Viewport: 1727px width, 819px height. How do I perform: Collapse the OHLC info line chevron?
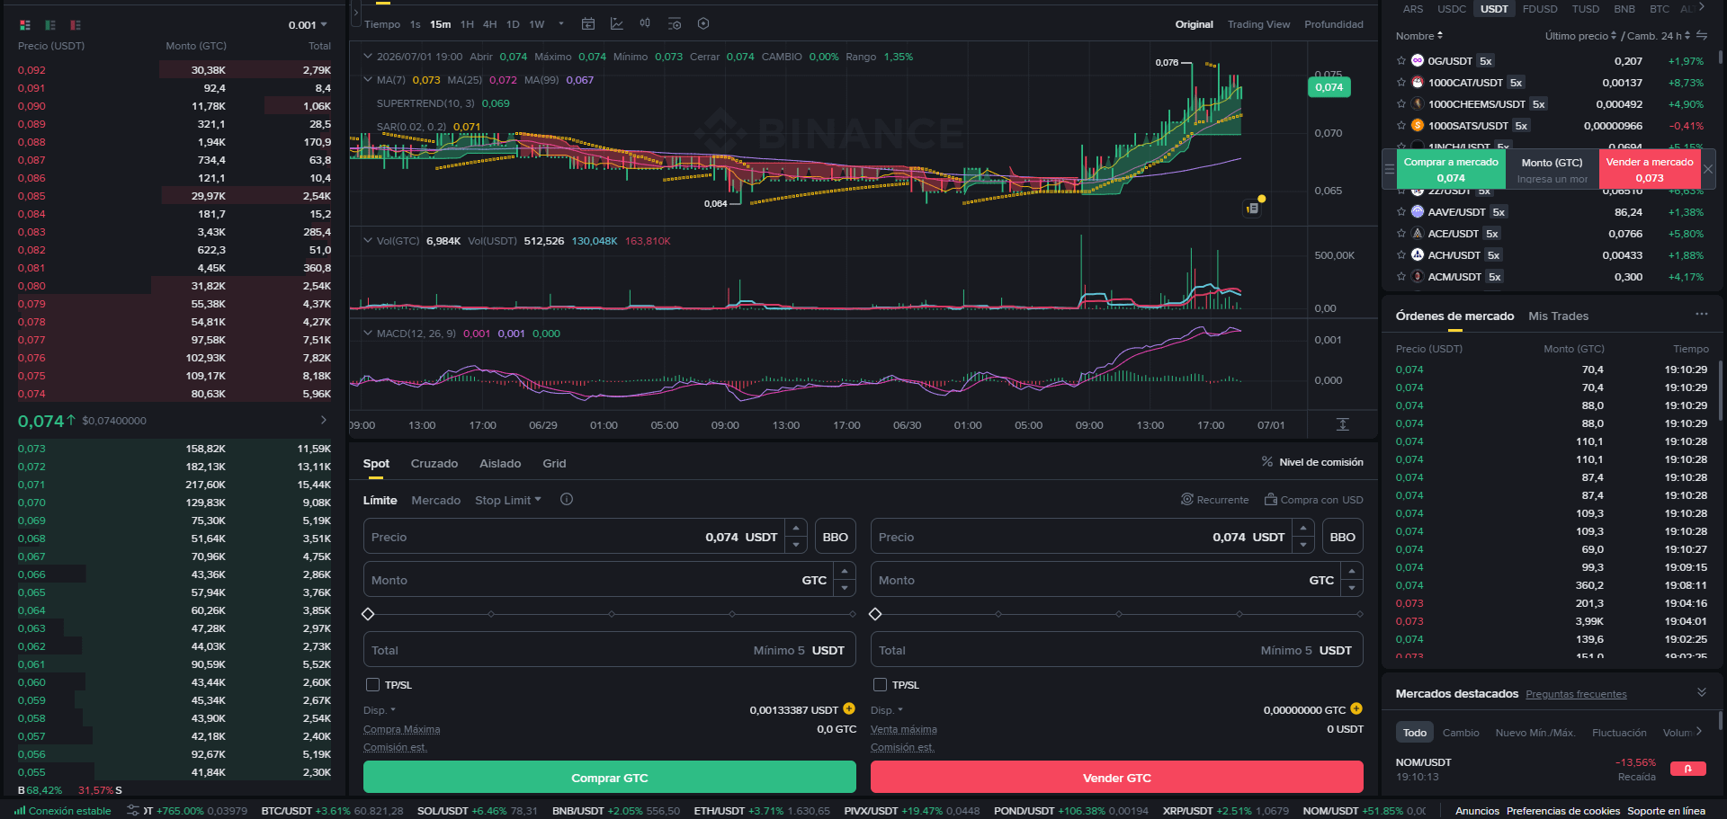[x=367, y=57]
